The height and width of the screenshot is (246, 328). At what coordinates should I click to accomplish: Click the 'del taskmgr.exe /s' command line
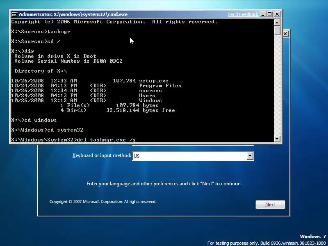(x=73, y=140)
